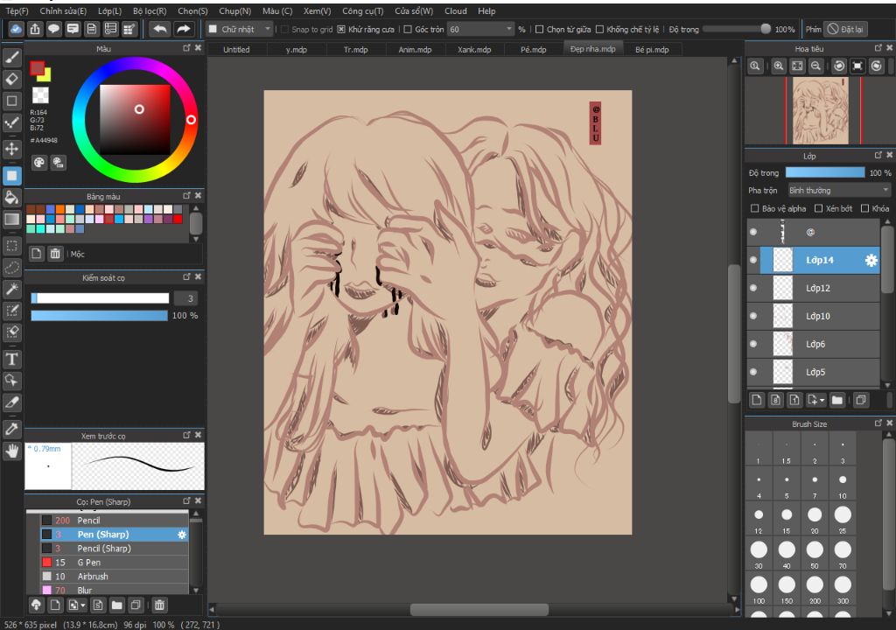
Task: Select the Lasso tool
Action: [x=12, y=268]
